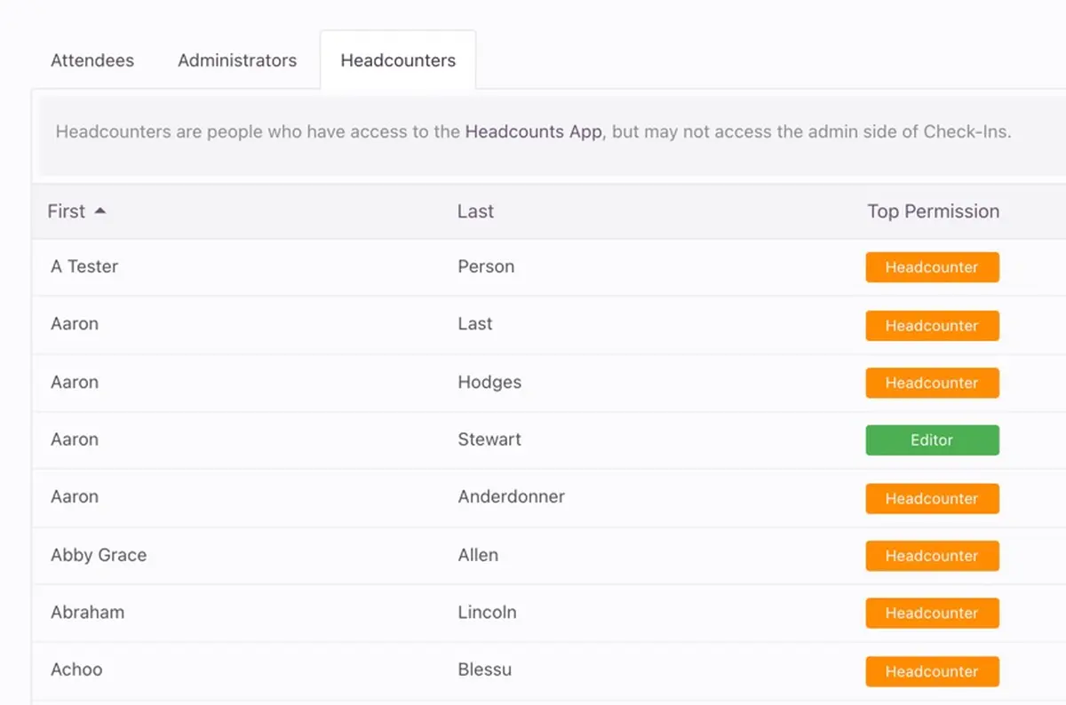Click the green Editor badge for Aaron Stewart
1066x705 pixels.
pyautogui.click(x=933, y=440)
